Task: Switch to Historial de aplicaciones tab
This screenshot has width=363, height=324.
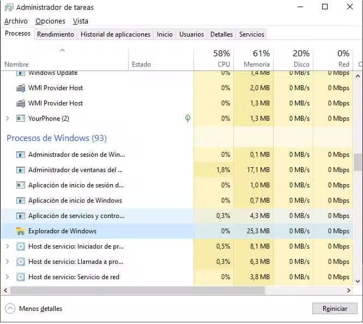Action: 116,34
